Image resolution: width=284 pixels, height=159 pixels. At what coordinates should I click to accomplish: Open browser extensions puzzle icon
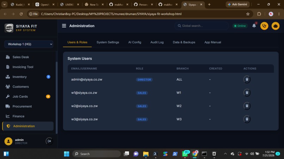click(x=259, y=14)
